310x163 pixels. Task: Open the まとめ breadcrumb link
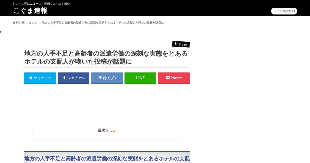click(33, 23)
